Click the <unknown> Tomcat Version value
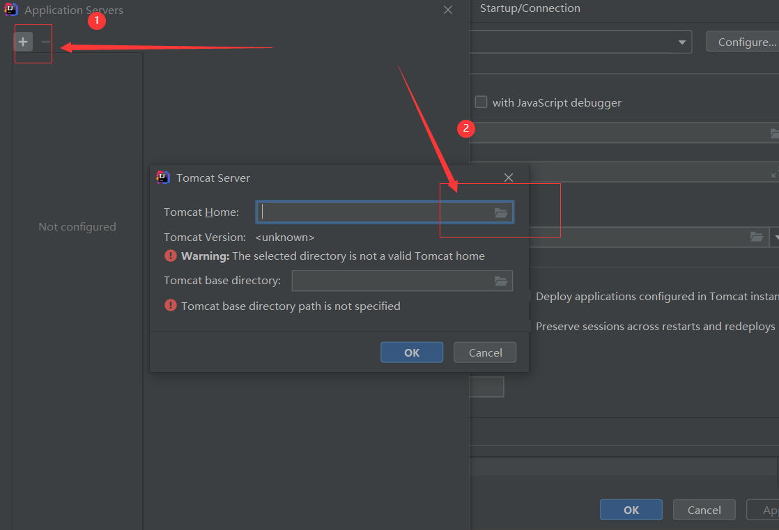Image resolution: width=779 pixels, height=530 pixels. [285, 237]
